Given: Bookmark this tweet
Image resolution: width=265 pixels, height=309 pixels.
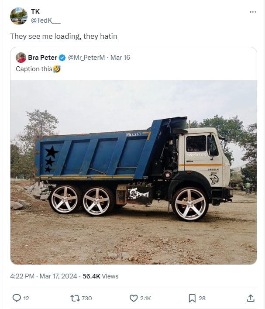Looking at the screenshot, I should tap(192, 298).
